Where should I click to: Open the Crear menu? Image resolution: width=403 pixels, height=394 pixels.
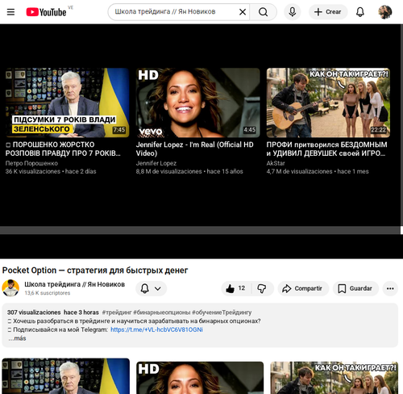tap(328, 12)
